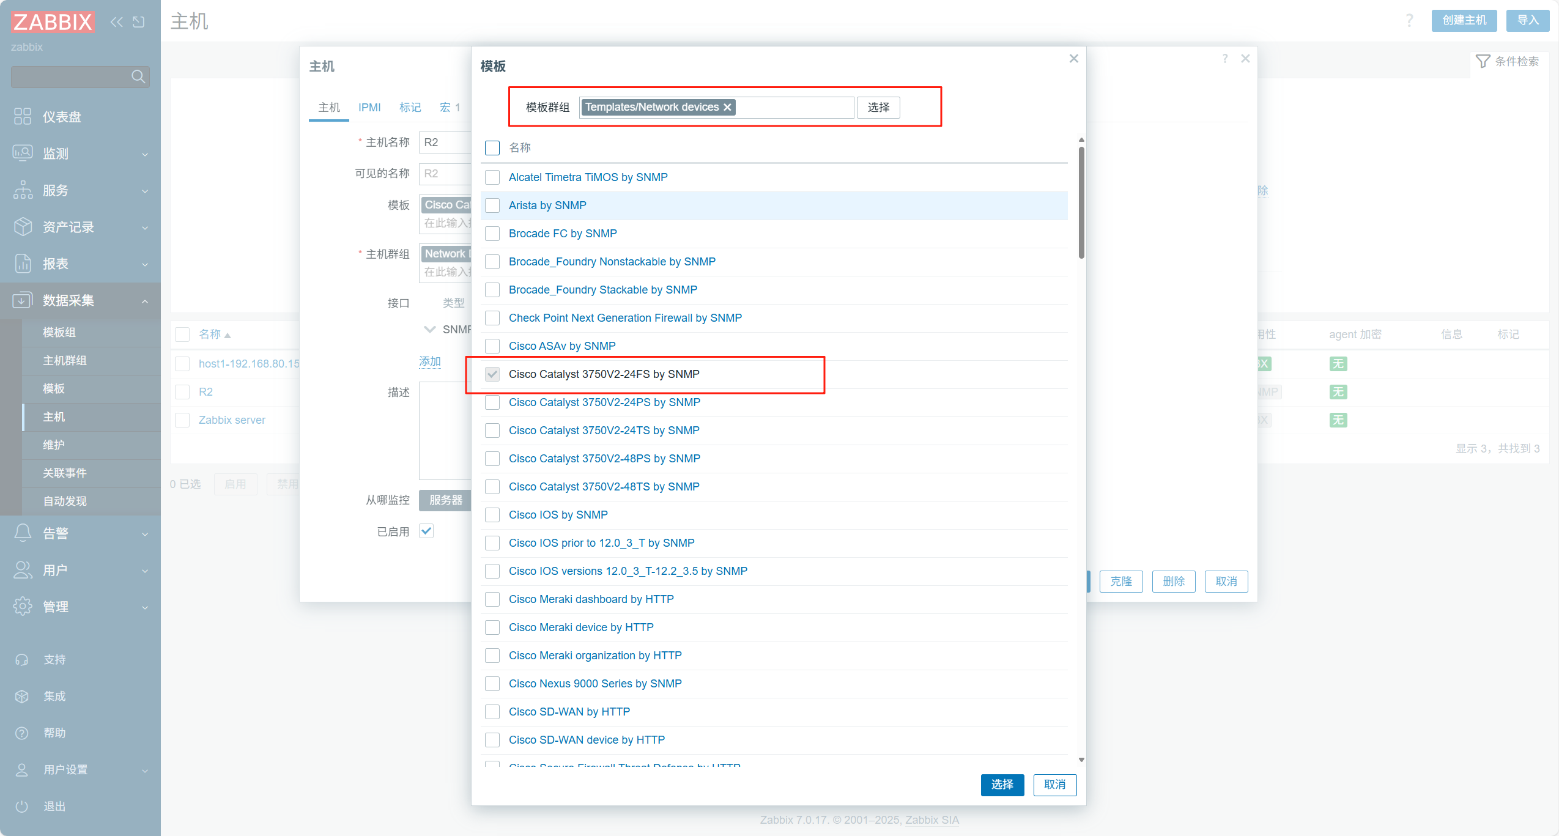Click the 监测 monitoring icon
This screenshot has height=836, width=1559.
coord(23,153)
